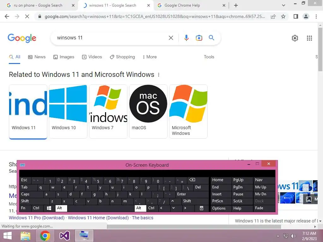Close the 'ru on phone' tab
Screen dimensions: 323x242
click(x=73, y=5)
